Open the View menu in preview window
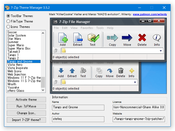The width and height of the screenshot is (175, 131). [74, 28]
